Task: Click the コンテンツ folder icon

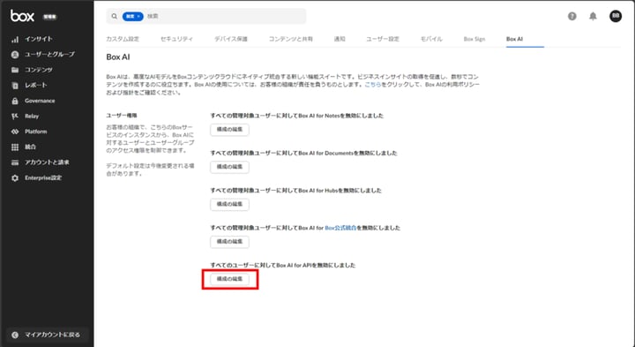Action: [x=15, y=70]
